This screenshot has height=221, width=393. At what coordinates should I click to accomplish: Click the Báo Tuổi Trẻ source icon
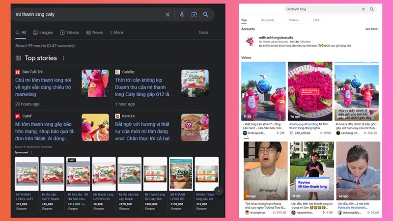coord(18,72)
